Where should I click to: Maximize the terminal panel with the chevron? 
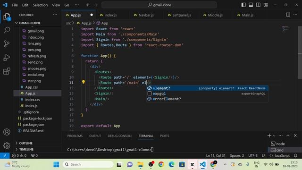(x=288, y=136)
